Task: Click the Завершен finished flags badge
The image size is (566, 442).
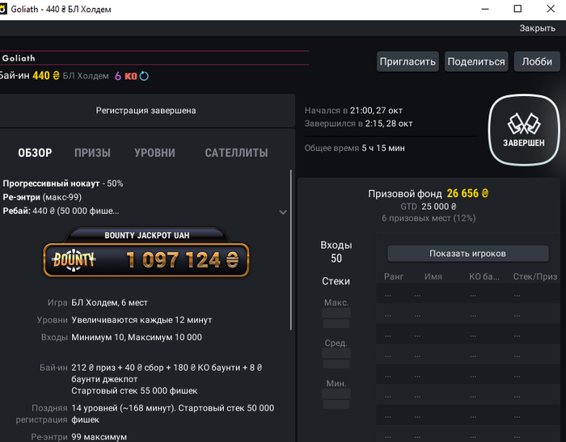Action: pyautogui.click(x=524, y=130)
